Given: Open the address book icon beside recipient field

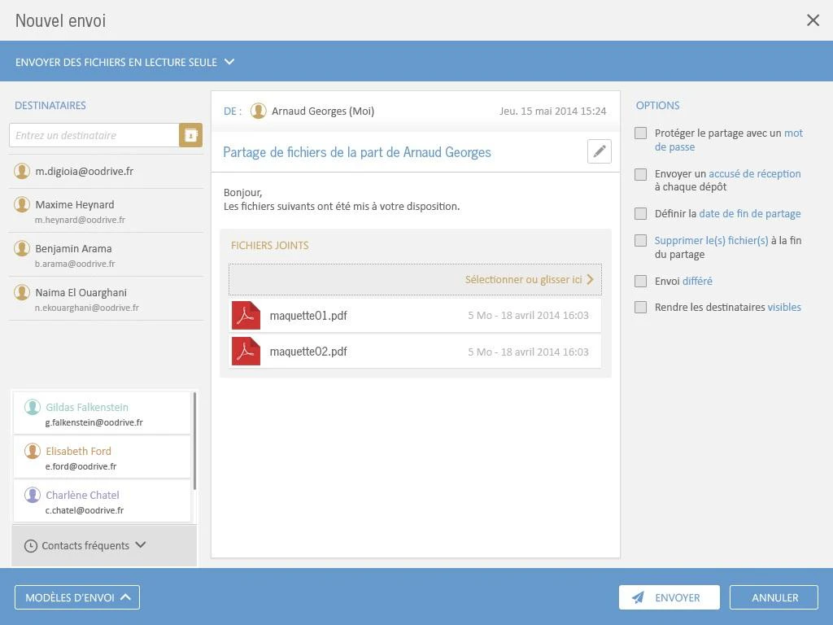Looking at the screenshot, I should (x=190, y=135).
